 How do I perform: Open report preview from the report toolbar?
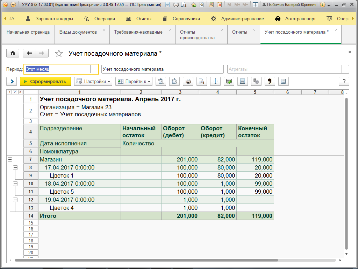(202, 81)
